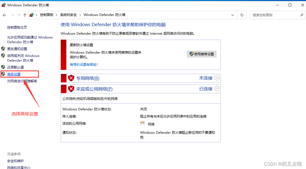Open 允许应用或功能通过 Windows Defender 防火墙
The width and height of the screenshot is (306, 169).
(30, 40)
